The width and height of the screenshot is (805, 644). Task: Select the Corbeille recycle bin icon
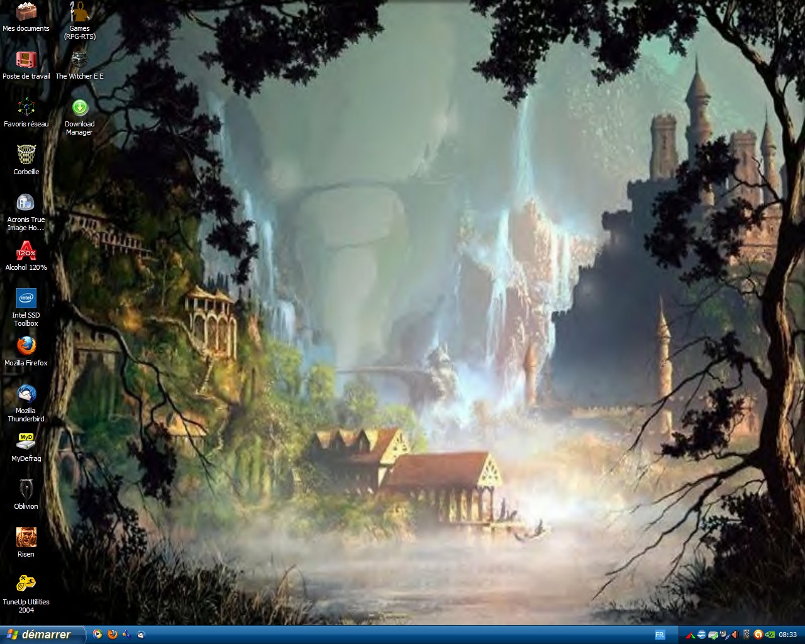coord(26,160)
